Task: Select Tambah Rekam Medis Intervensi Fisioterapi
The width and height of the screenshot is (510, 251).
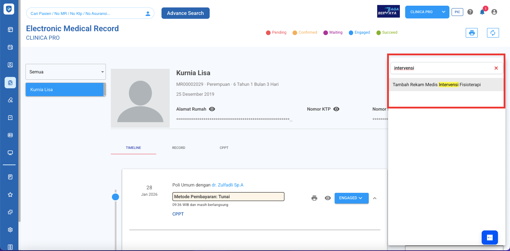Action: 436,85
